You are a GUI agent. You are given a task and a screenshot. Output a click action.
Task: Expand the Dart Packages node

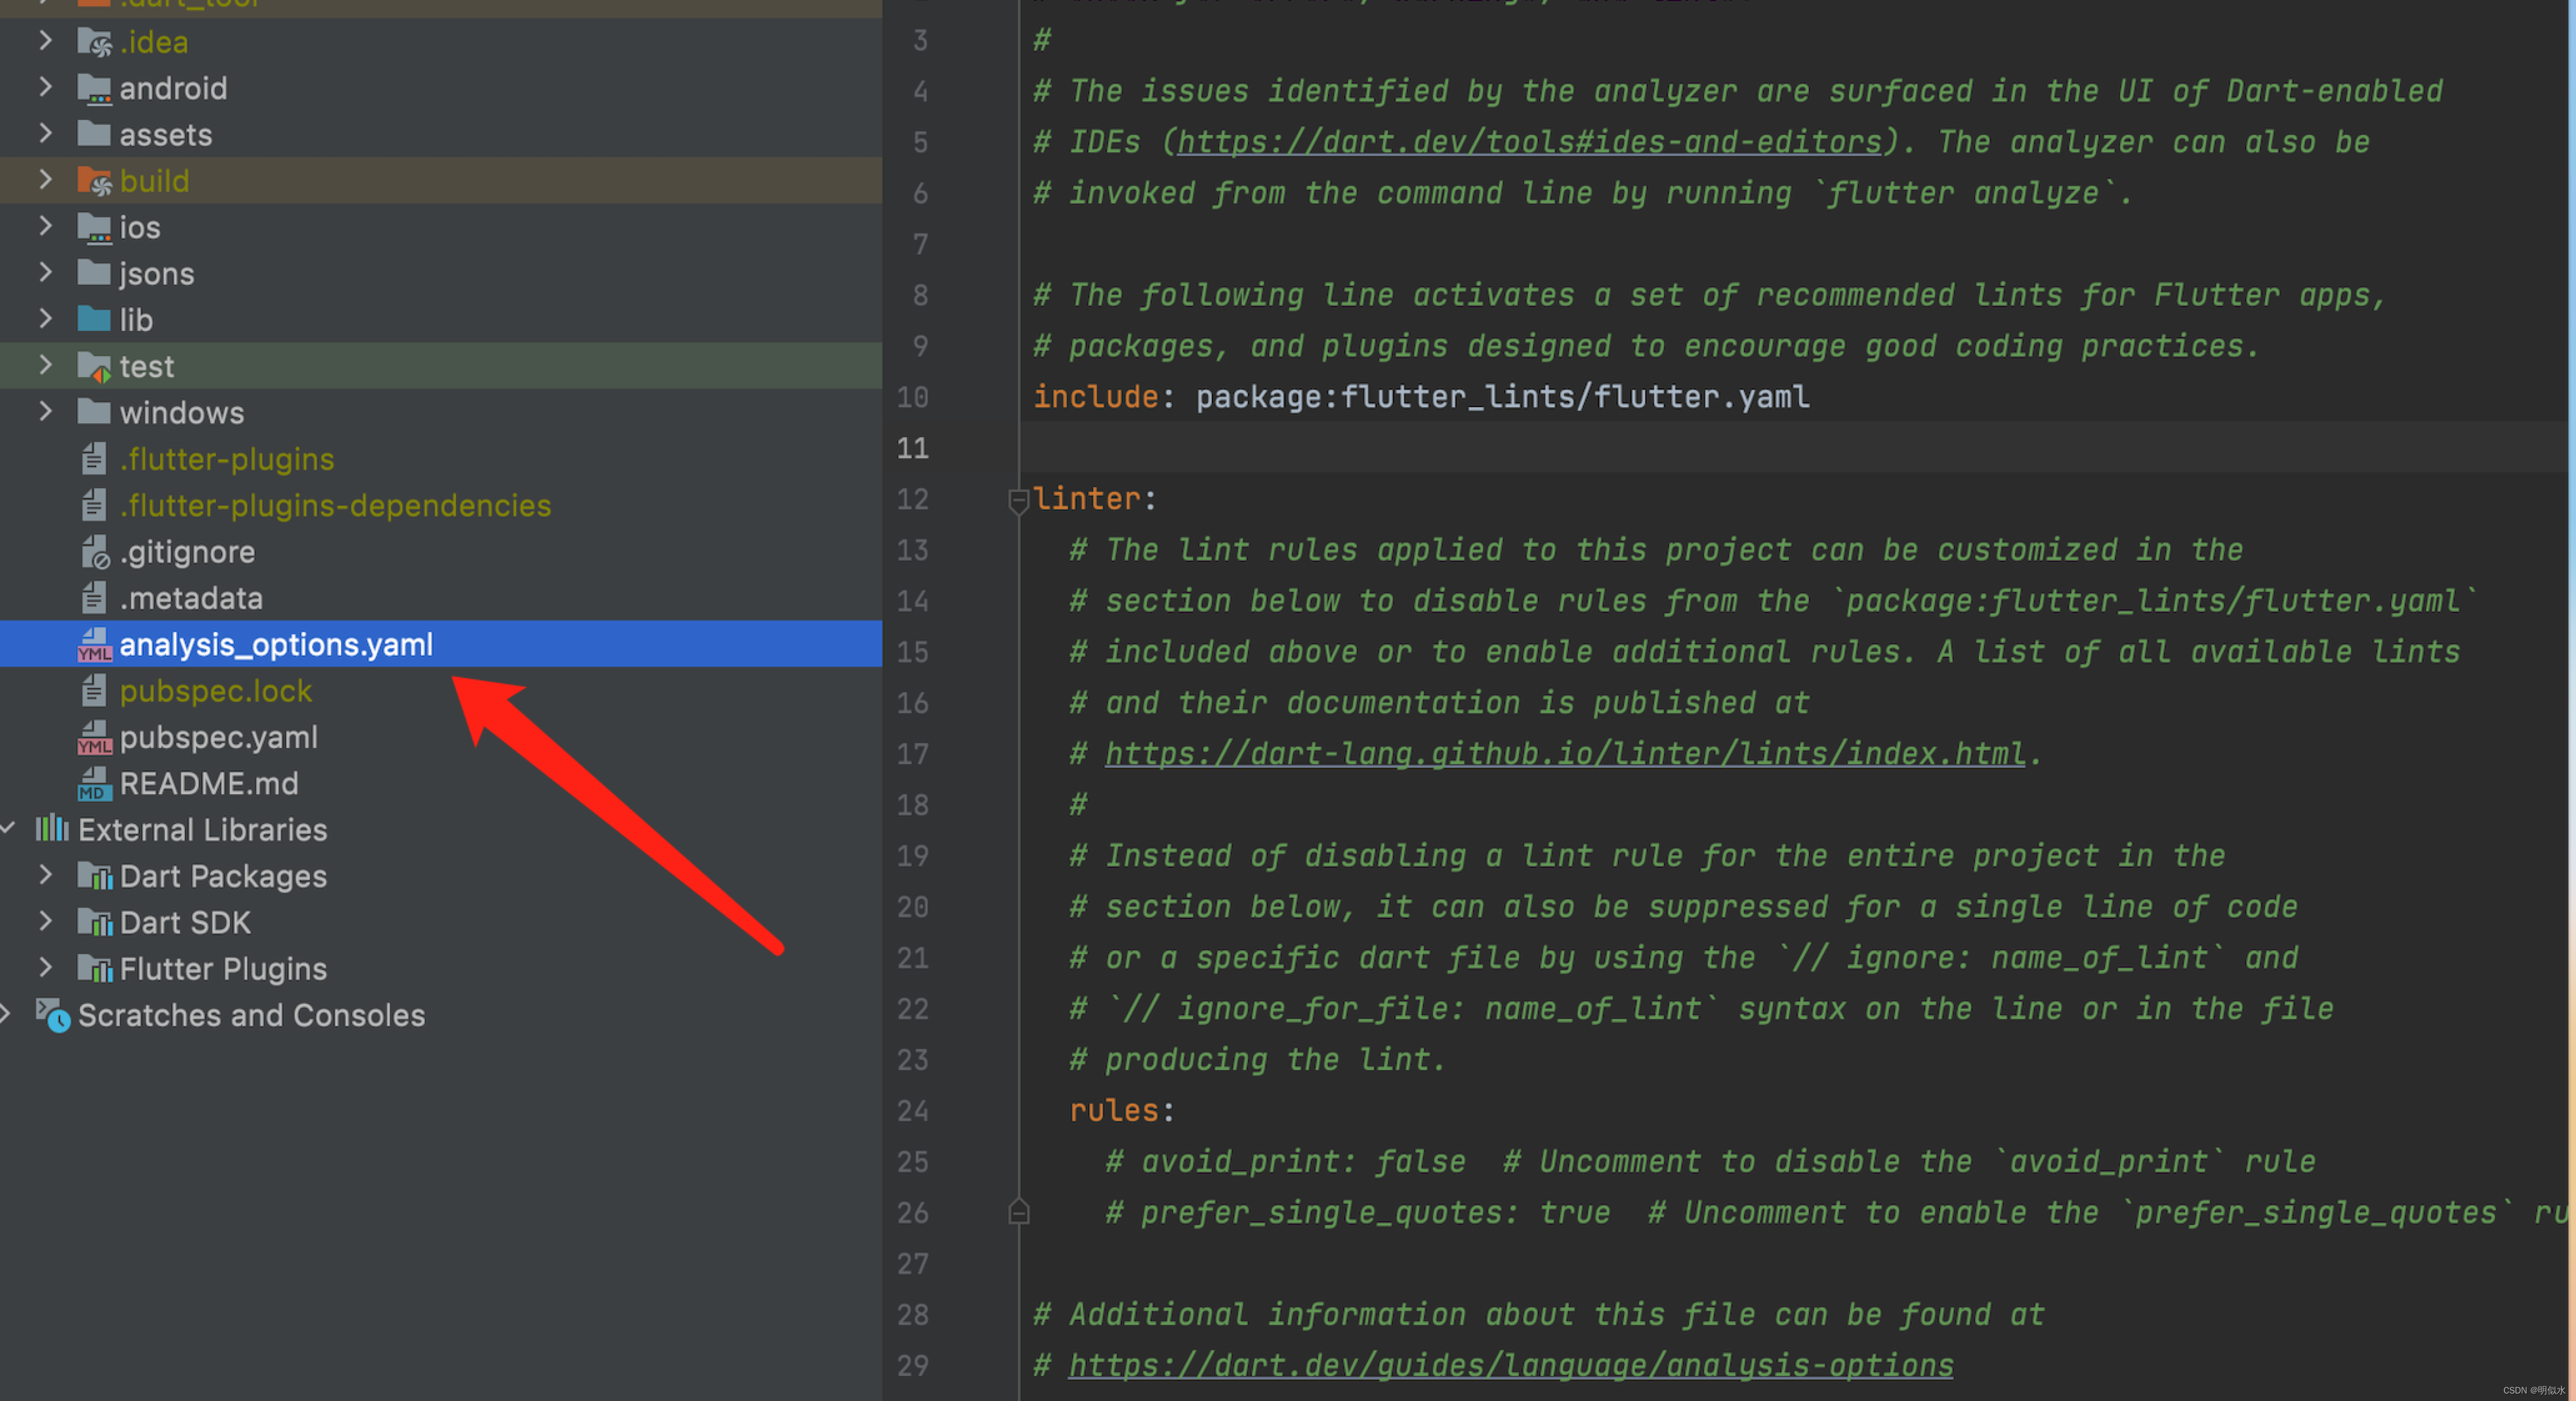click(45, 875)
